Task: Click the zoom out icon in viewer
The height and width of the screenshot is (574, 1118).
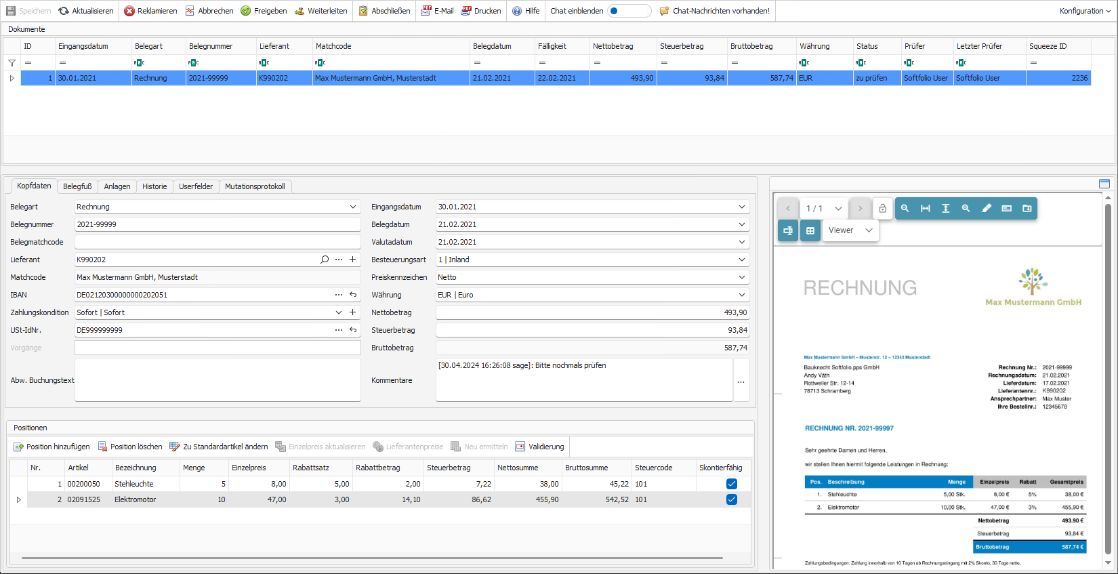Action: (x=905, y=209)
